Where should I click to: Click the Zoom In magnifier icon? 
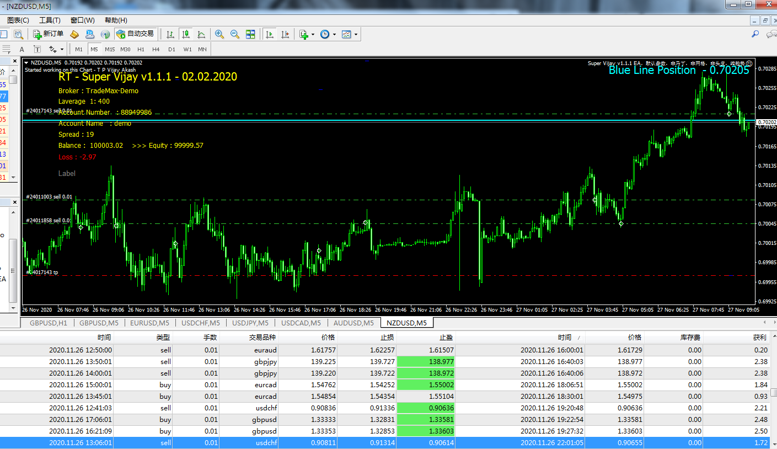tap(219, 34)
